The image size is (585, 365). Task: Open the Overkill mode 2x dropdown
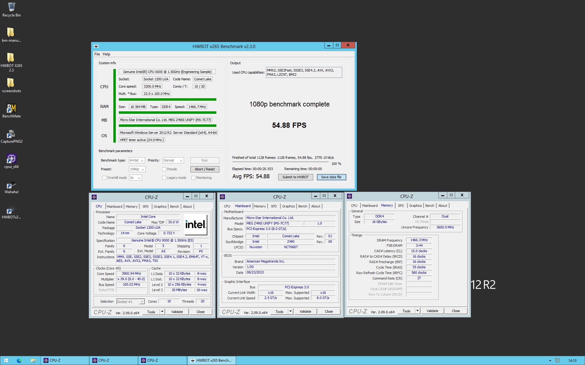pyautogui.click(x=135, y=178)
